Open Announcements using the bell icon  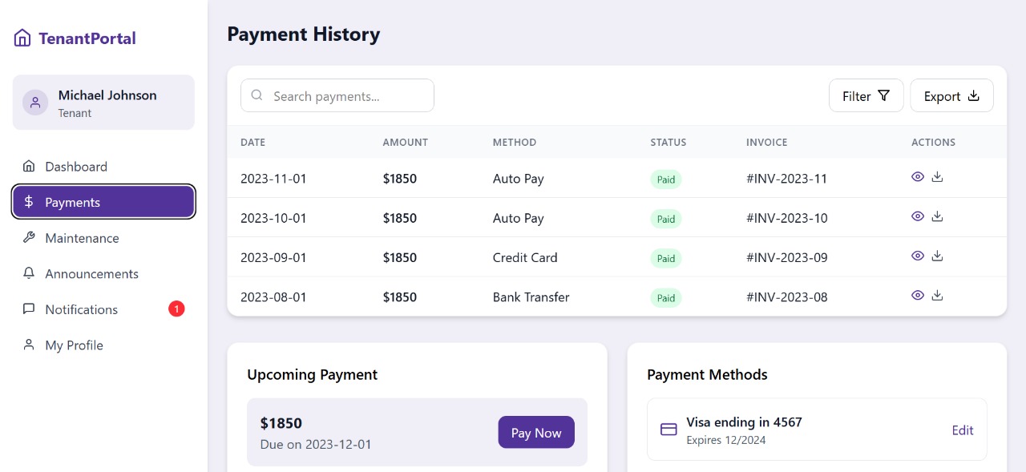click(29, 273)
